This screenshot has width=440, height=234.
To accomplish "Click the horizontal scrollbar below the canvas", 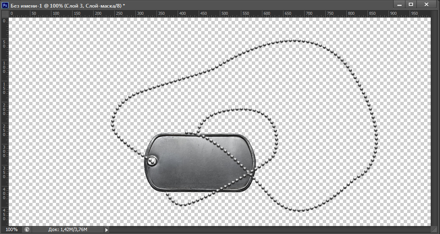I will coord(270,230).
